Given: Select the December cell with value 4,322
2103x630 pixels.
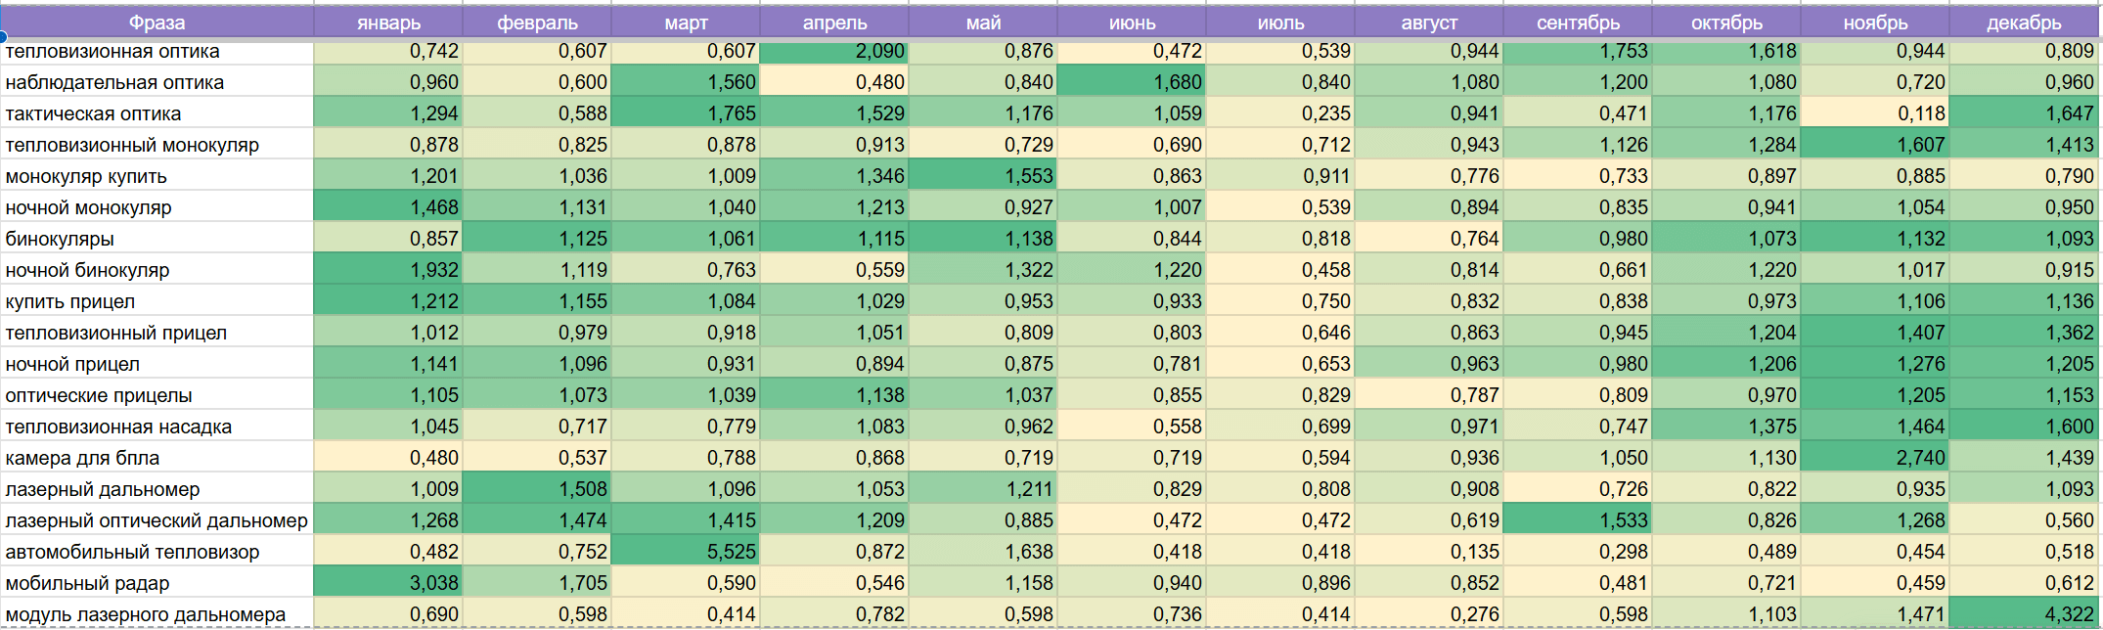Looking at the screenshot, I should (2025, 614).
